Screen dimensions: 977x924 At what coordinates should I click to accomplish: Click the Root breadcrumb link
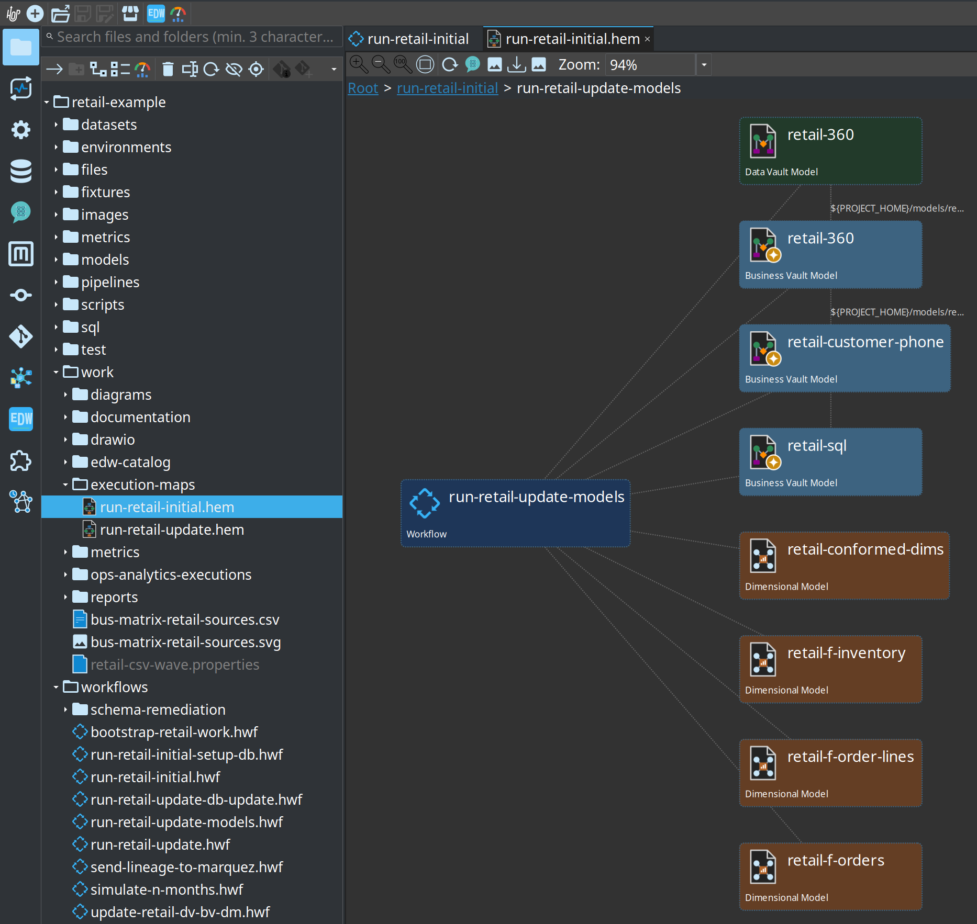click(363, 88)
